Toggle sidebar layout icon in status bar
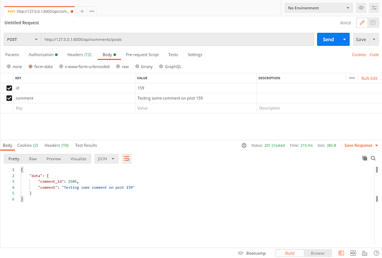Image resolution: width=382 pixels, height=258 pixels. [341, 253]
